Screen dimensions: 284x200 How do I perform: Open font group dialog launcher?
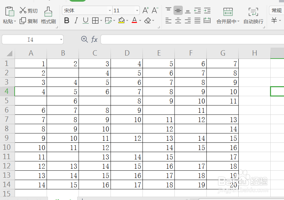click(159, 27)
